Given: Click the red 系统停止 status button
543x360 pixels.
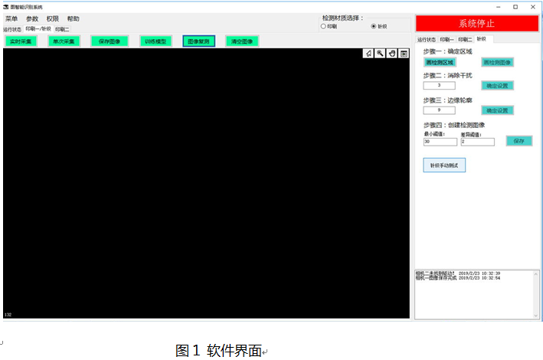Looking at the screenshot, I should pyautogui.click(x=477, y=24).
